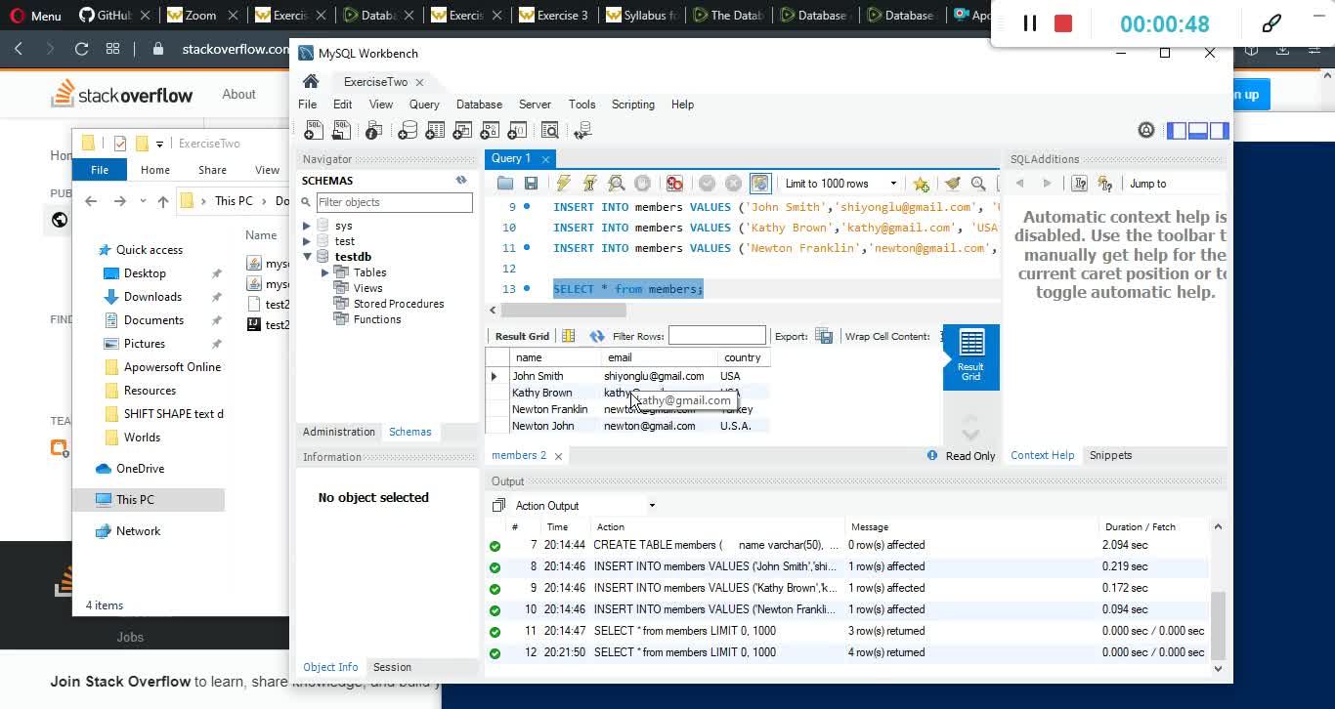Open the object inspector icon

click(372, 130)
